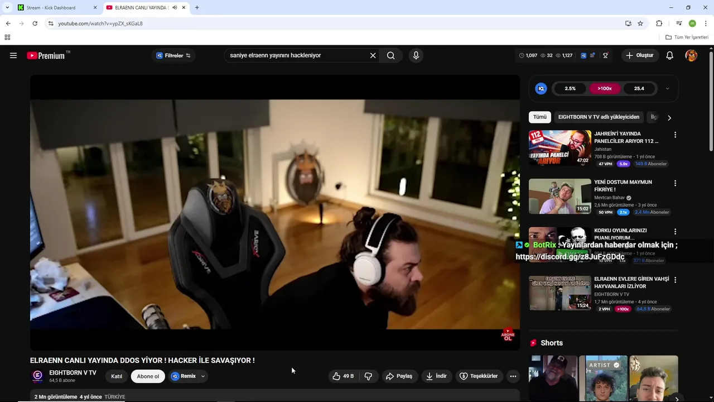Viewport: 714px width, 402px height.
Task: Share the video with Paylaş
Action: click(x=399, y=376)
